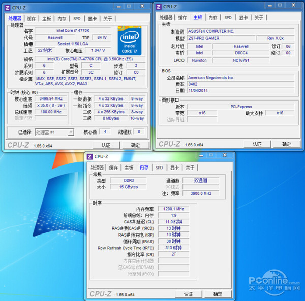Switch to 缓存 tab in processor window
Screen dimensions: 305x301
31,19
